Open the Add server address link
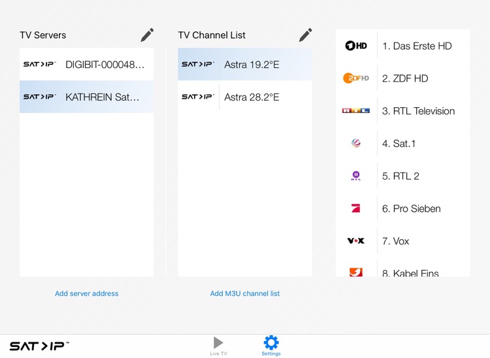The width and height of the screenshot is (490, 358). pos(86,293)
